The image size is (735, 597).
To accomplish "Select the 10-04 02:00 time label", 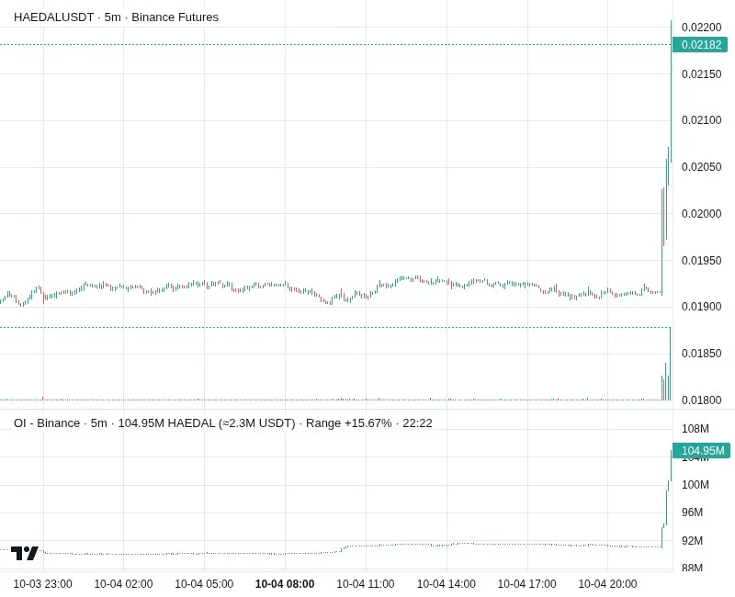I will click(123, 584).
